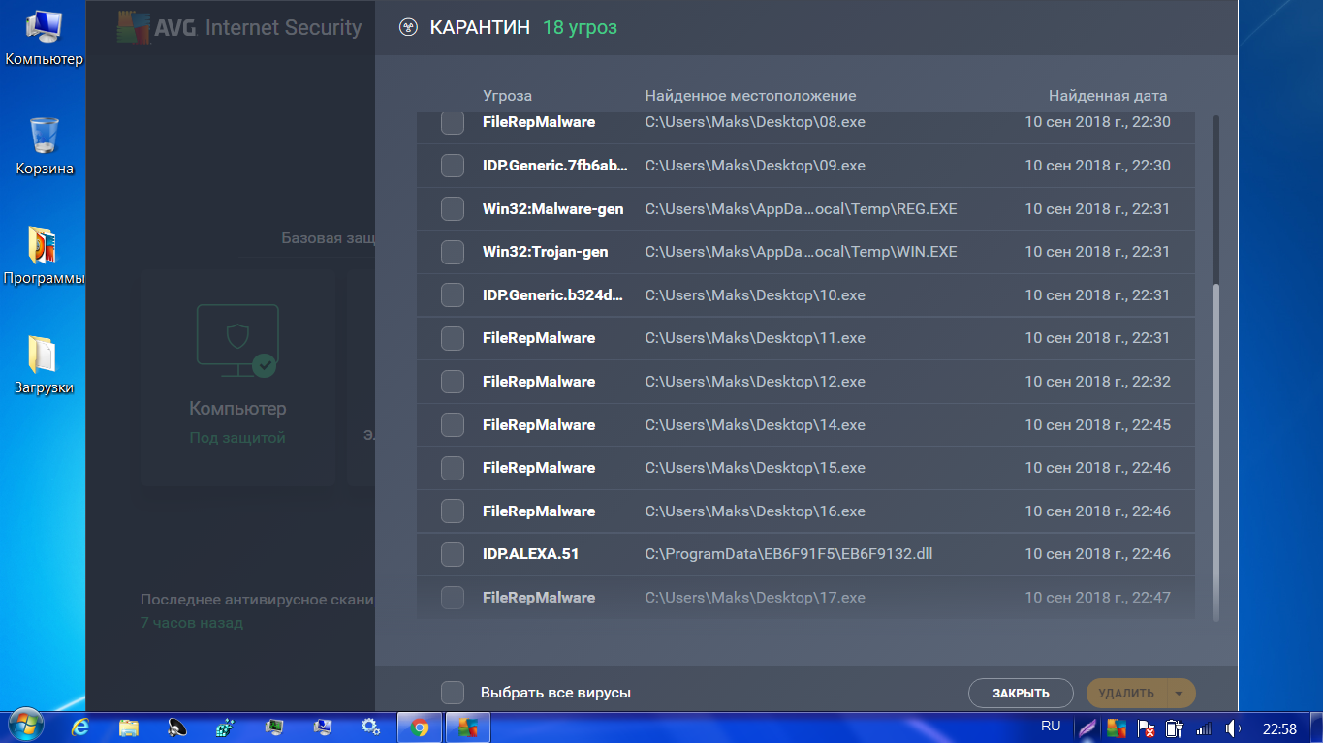Viewport: 1323px width, 743px height.
Task: Click the '18 угроз' count in header
Action: [580, 27]
